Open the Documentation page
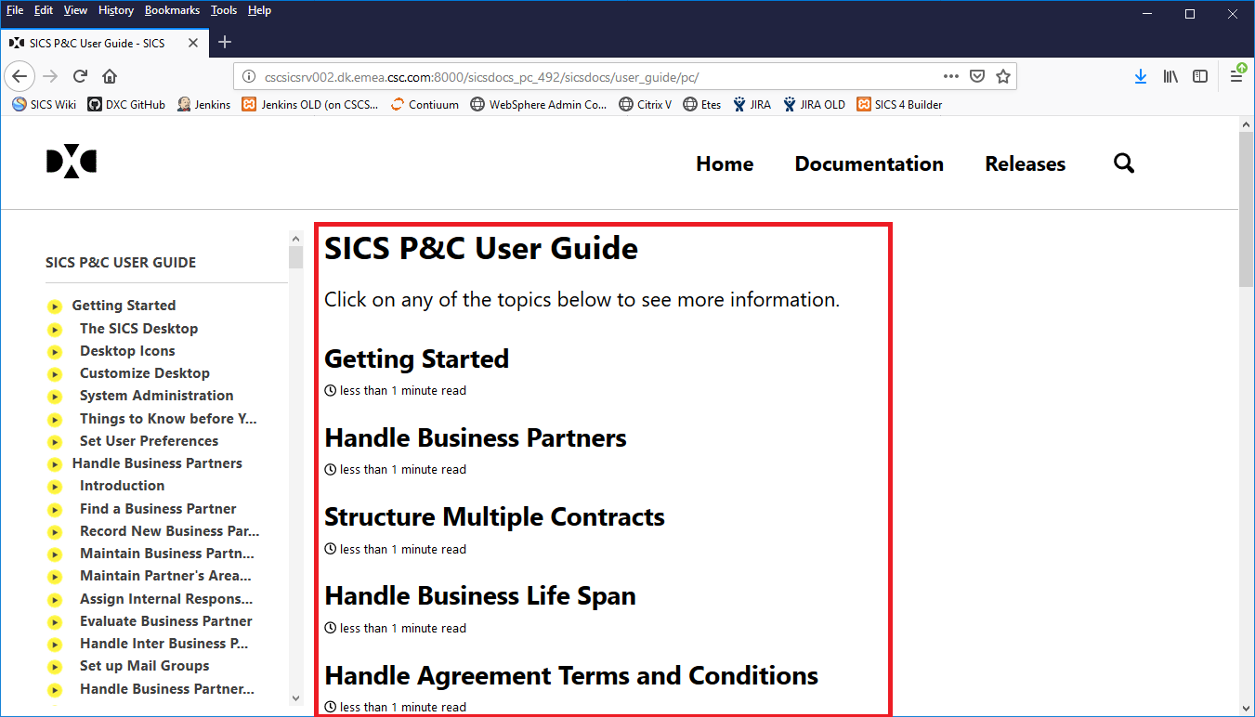 coord(869,163)
